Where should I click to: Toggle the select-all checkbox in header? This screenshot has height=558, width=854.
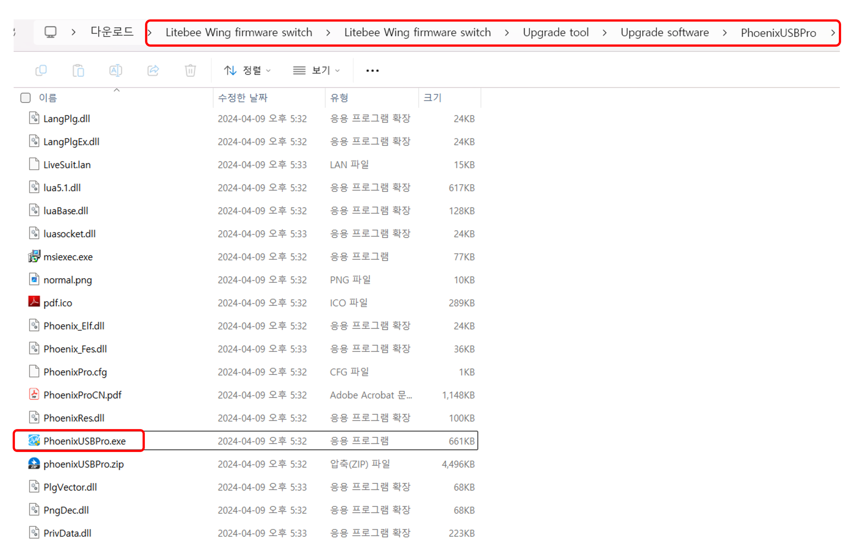pos(26,97)
